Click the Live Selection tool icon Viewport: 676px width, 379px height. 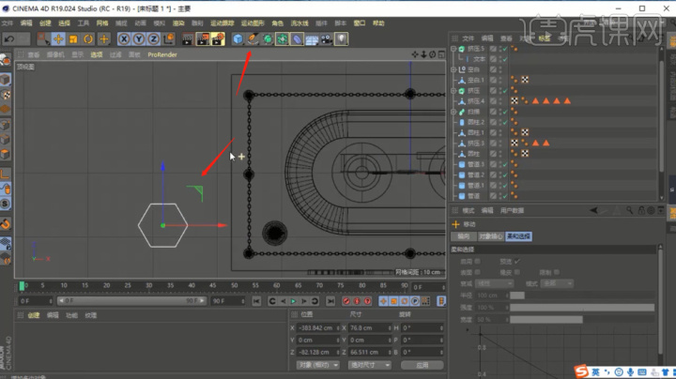[x=43, y=39]
